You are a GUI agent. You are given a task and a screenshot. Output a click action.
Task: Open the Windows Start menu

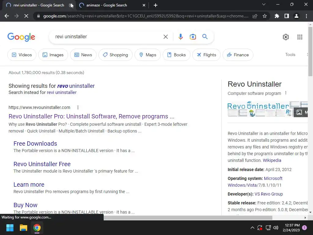(x=10, y=228)
